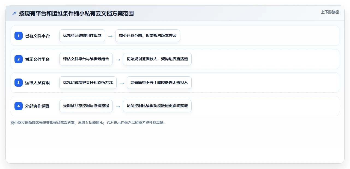This screenshot has height=169, width=350.
Task: Click the 初始规划范围较大，架构边界更清楚 box
Action: (157, 59)
